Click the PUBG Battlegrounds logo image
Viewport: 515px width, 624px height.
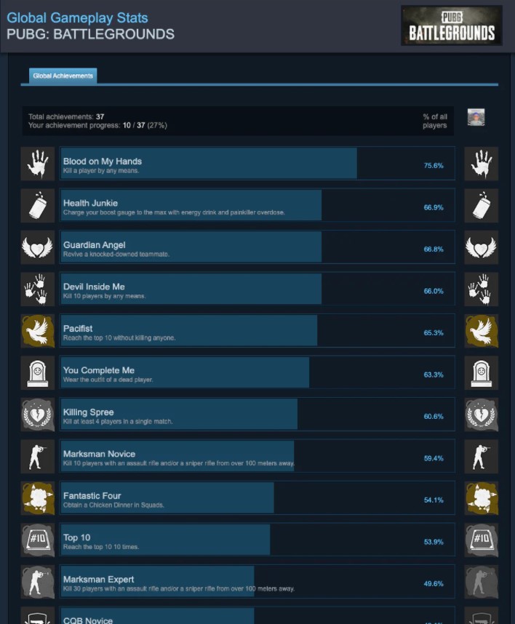pos(451,25)
